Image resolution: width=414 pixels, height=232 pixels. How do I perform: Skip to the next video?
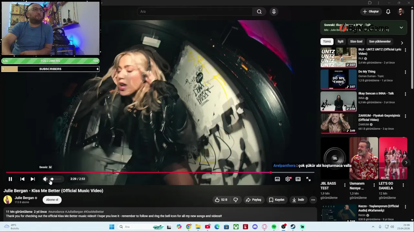point(33,179)
